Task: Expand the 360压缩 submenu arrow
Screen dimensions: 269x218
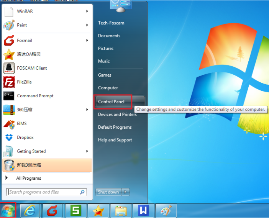Action: [87, 110]
